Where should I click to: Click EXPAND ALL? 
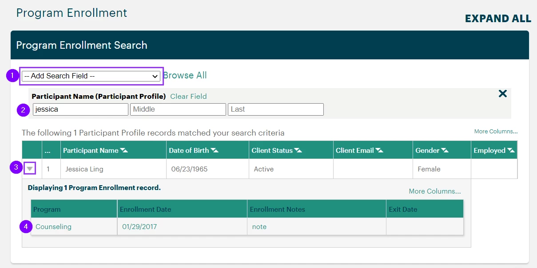(498, 19)
